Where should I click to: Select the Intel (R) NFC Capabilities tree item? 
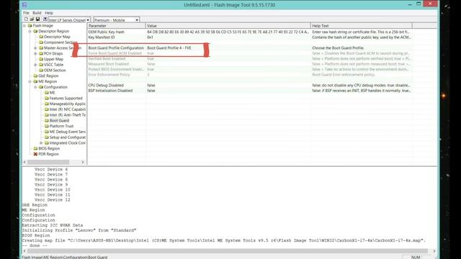(x=67, y=109)
